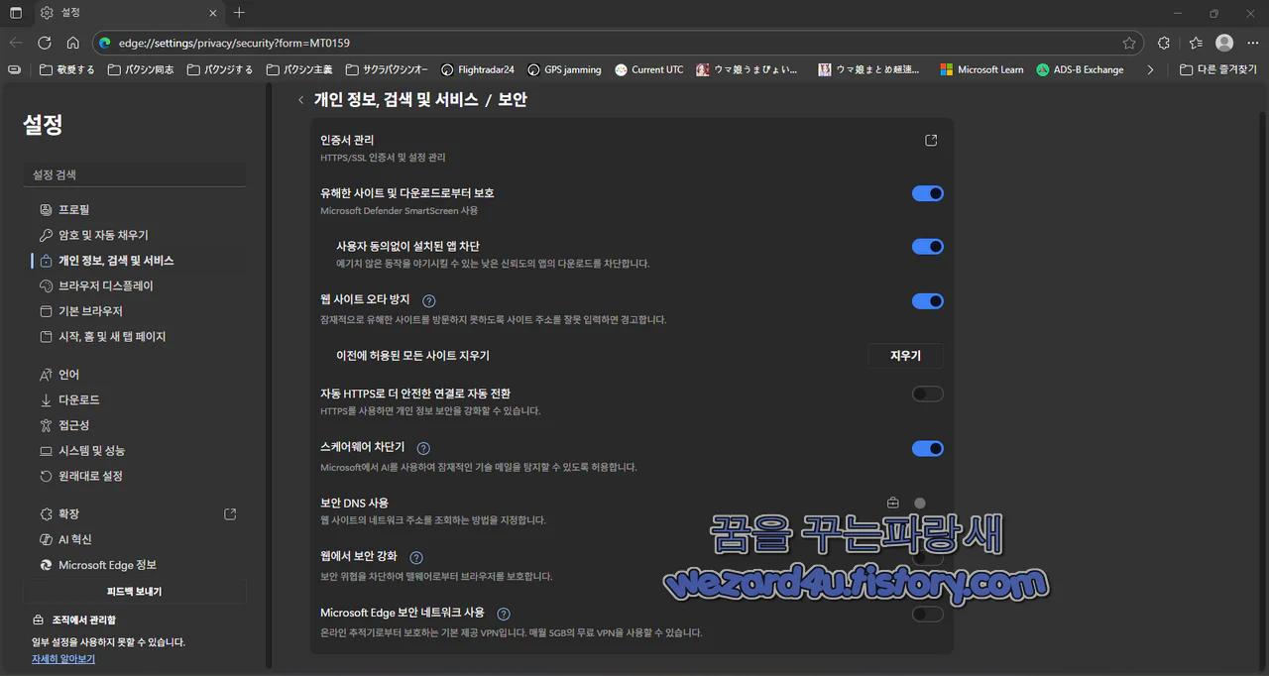Show help icon for Microsoft Edge 보안 네트워크
This screenshot has width=1269, height=676.
(504, 614)
